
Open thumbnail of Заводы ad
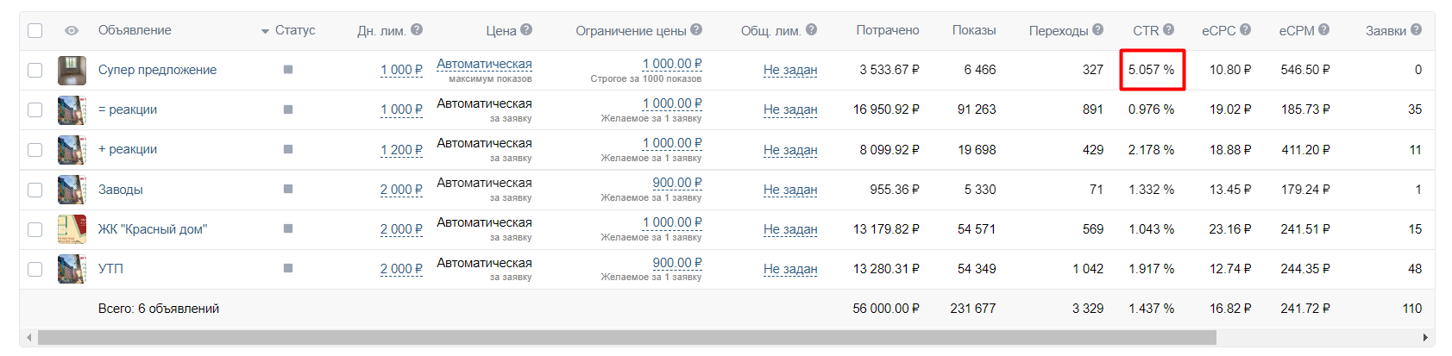coord(72,190)
